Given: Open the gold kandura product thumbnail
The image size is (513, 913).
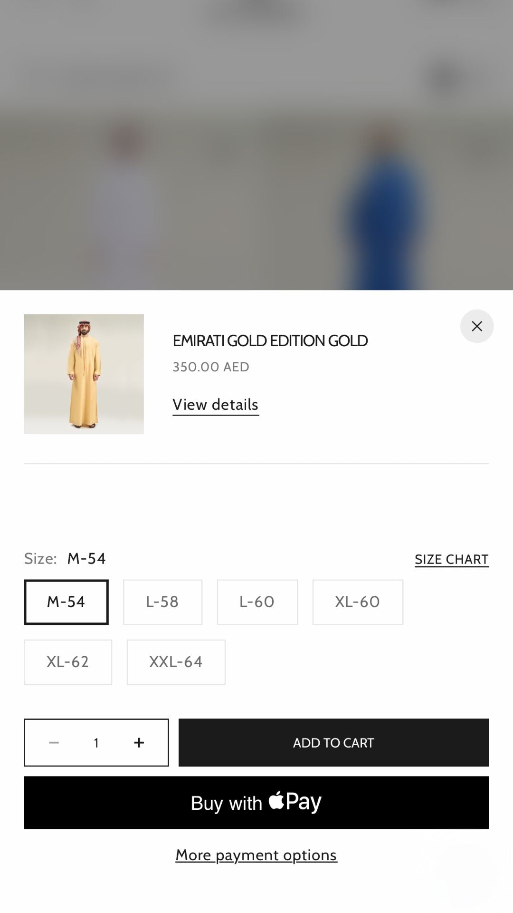Looking at the screenshot, I should [x=84, y=374].
